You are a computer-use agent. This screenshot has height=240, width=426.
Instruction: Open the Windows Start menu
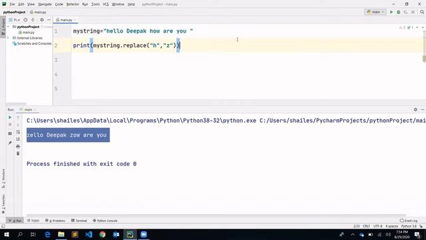coord(7,234)
